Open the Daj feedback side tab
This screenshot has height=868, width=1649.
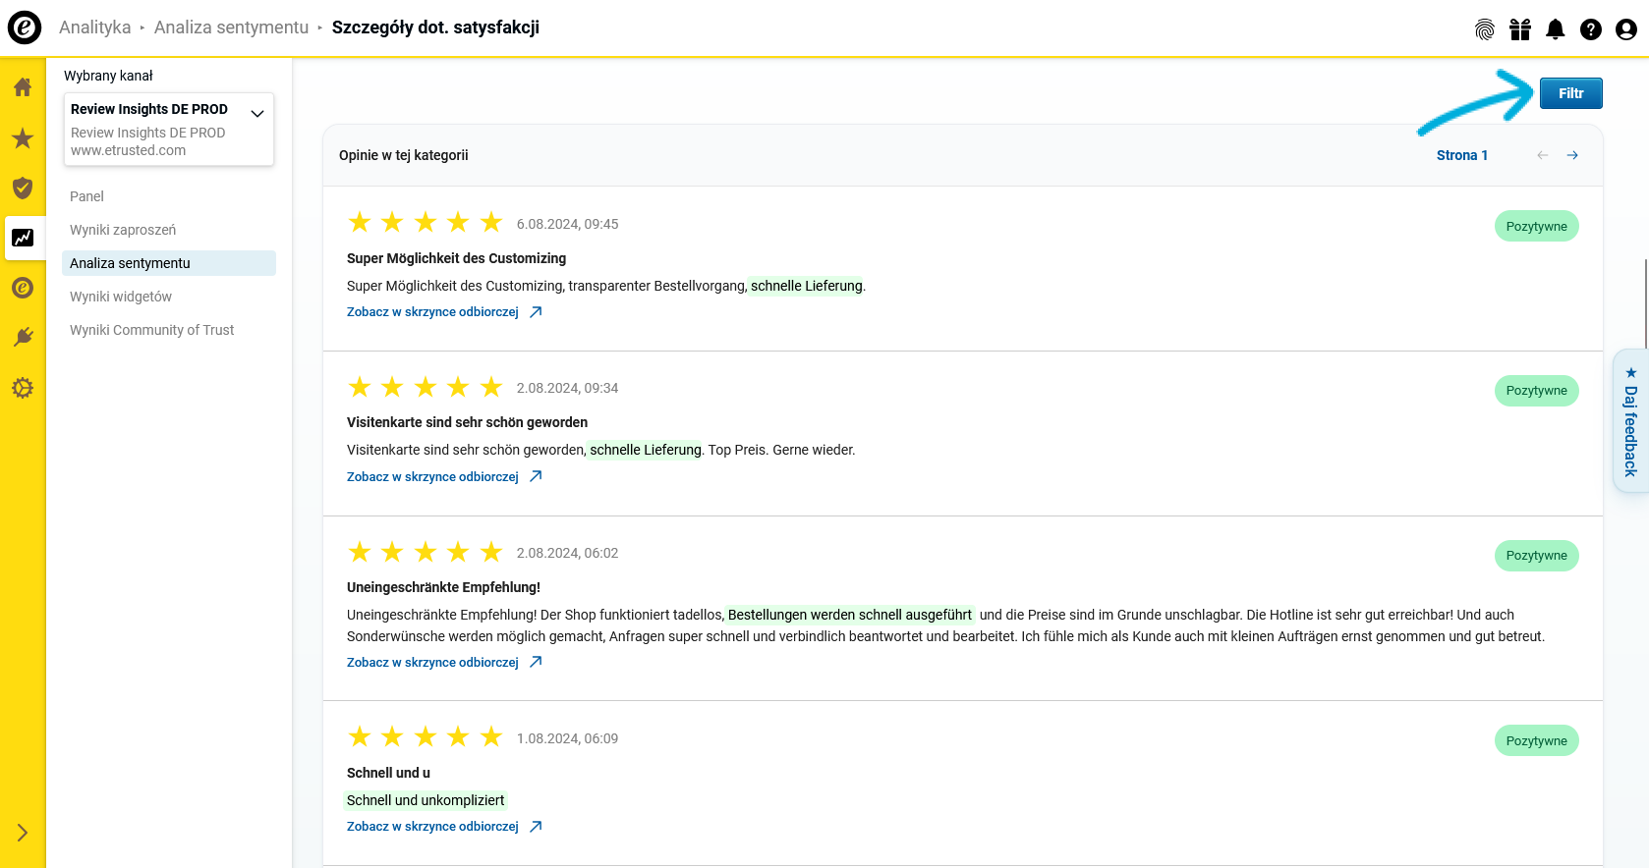pos(1630,422)
